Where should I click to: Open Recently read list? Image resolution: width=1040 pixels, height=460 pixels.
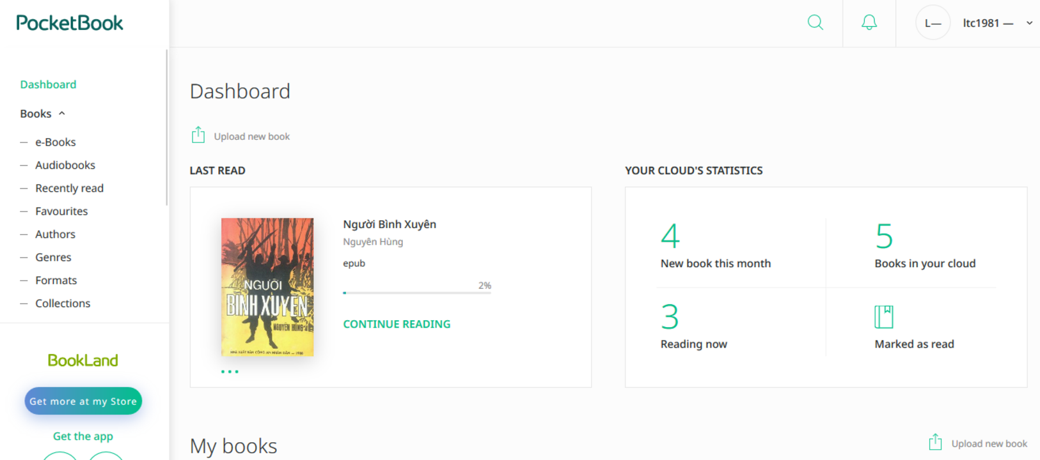(x=69, y=188)
